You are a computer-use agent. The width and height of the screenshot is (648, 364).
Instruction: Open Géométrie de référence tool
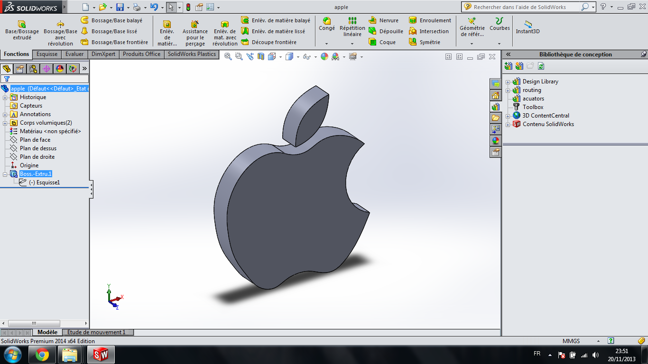472,27
